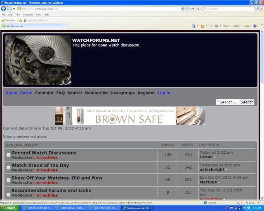The height and width of the screenshot is (211, 264).
Task: Open Watch Brand of the Day forum
Action: (40, 165)
